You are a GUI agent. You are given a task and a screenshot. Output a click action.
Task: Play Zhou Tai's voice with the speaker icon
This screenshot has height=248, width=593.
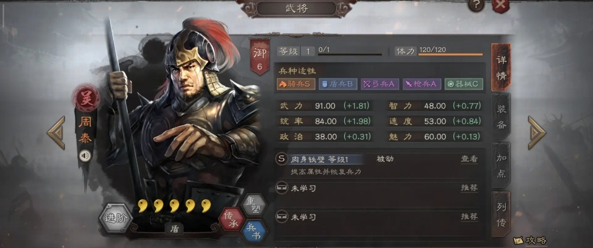pos(85,156)
